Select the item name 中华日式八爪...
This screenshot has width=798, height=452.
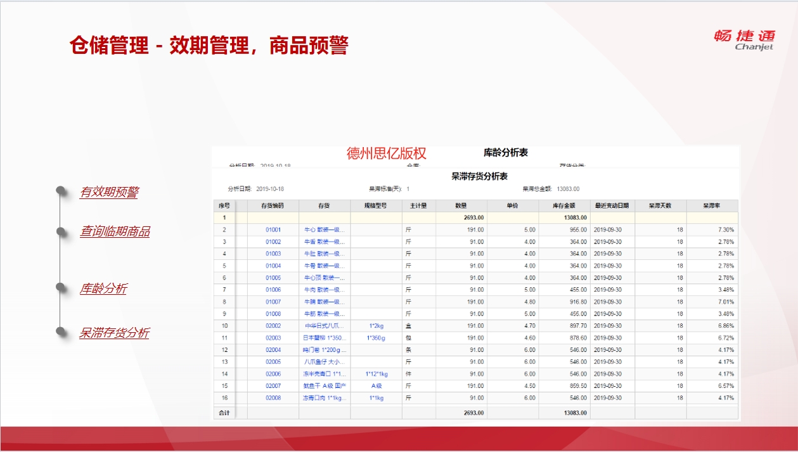[325, 326]
